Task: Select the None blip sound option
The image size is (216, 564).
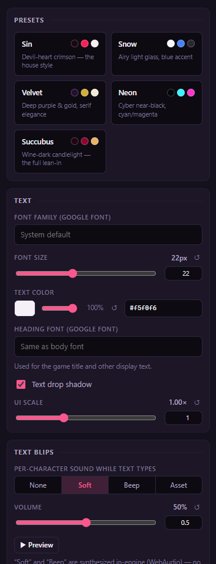Action: (x=38, y=485)
